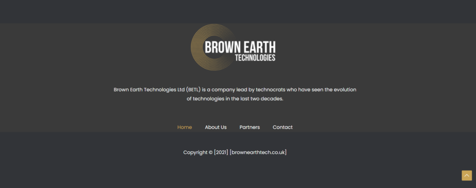Select the Contact footer link
The image size is (476, 188).
[x=283, y=127]
